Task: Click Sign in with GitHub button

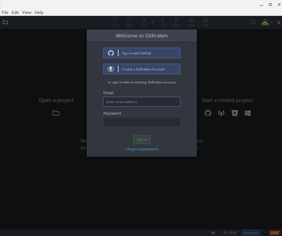Action: pos(142,53)
